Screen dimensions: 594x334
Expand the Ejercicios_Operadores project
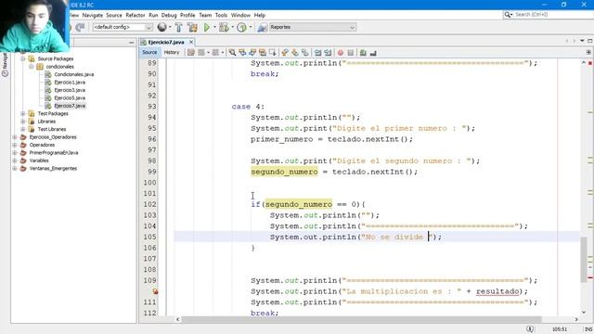[15, 137]
